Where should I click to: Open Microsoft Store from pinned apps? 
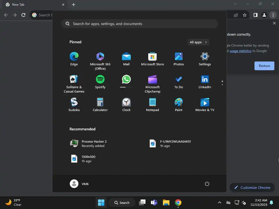point(153,59)
